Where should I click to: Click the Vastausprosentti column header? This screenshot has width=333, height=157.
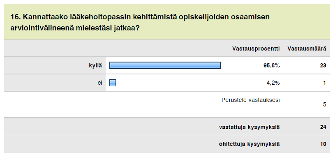pos(256,48)
